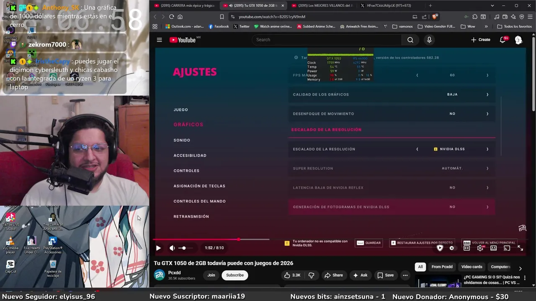Toggle closed captions CC button

(x=466, y=248)
